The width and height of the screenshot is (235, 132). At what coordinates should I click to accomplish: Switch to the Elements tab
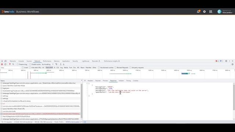click(13, 61)
